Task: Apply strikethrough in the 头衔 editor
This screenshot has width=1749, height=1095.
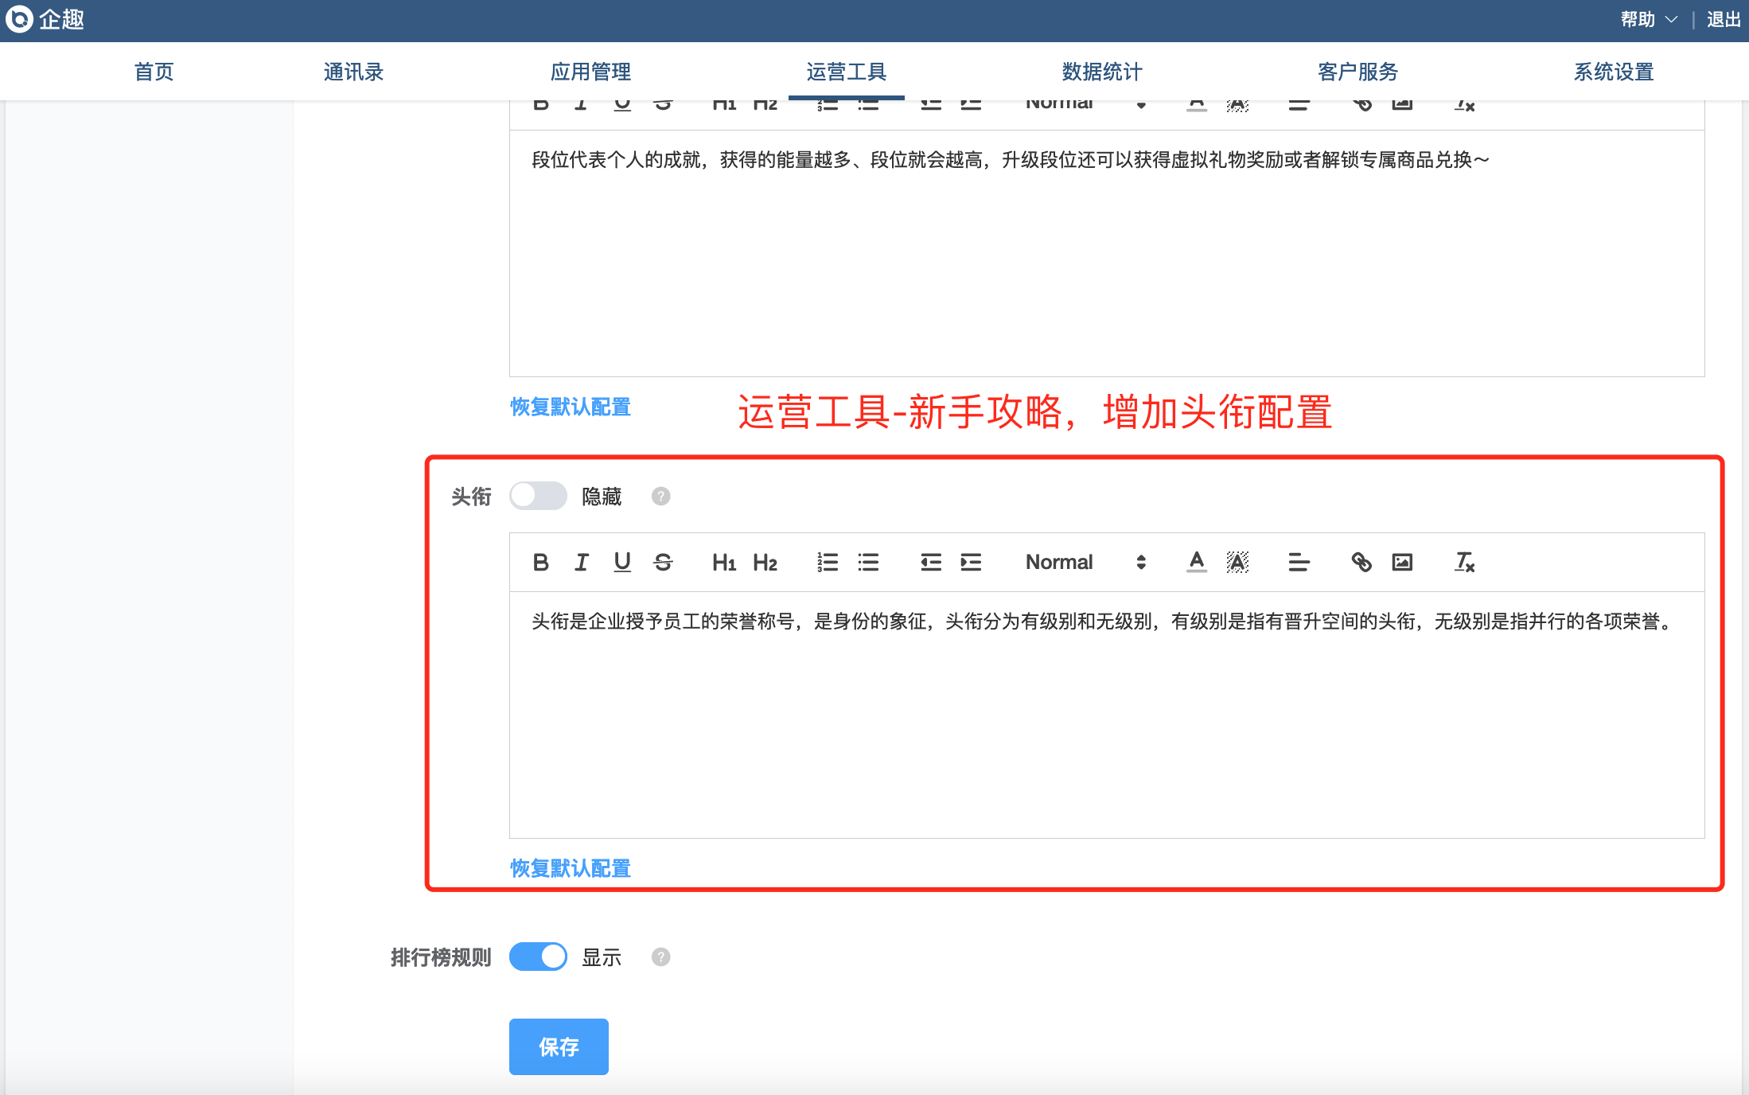Action: coord(663,563)
